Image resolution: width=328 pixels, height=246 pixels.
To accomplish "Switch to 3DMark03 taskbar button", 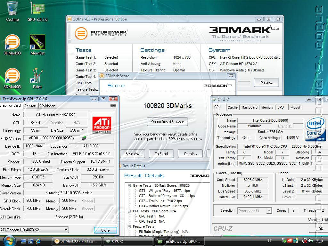I will pyautogui.click(x=77, y=241).
